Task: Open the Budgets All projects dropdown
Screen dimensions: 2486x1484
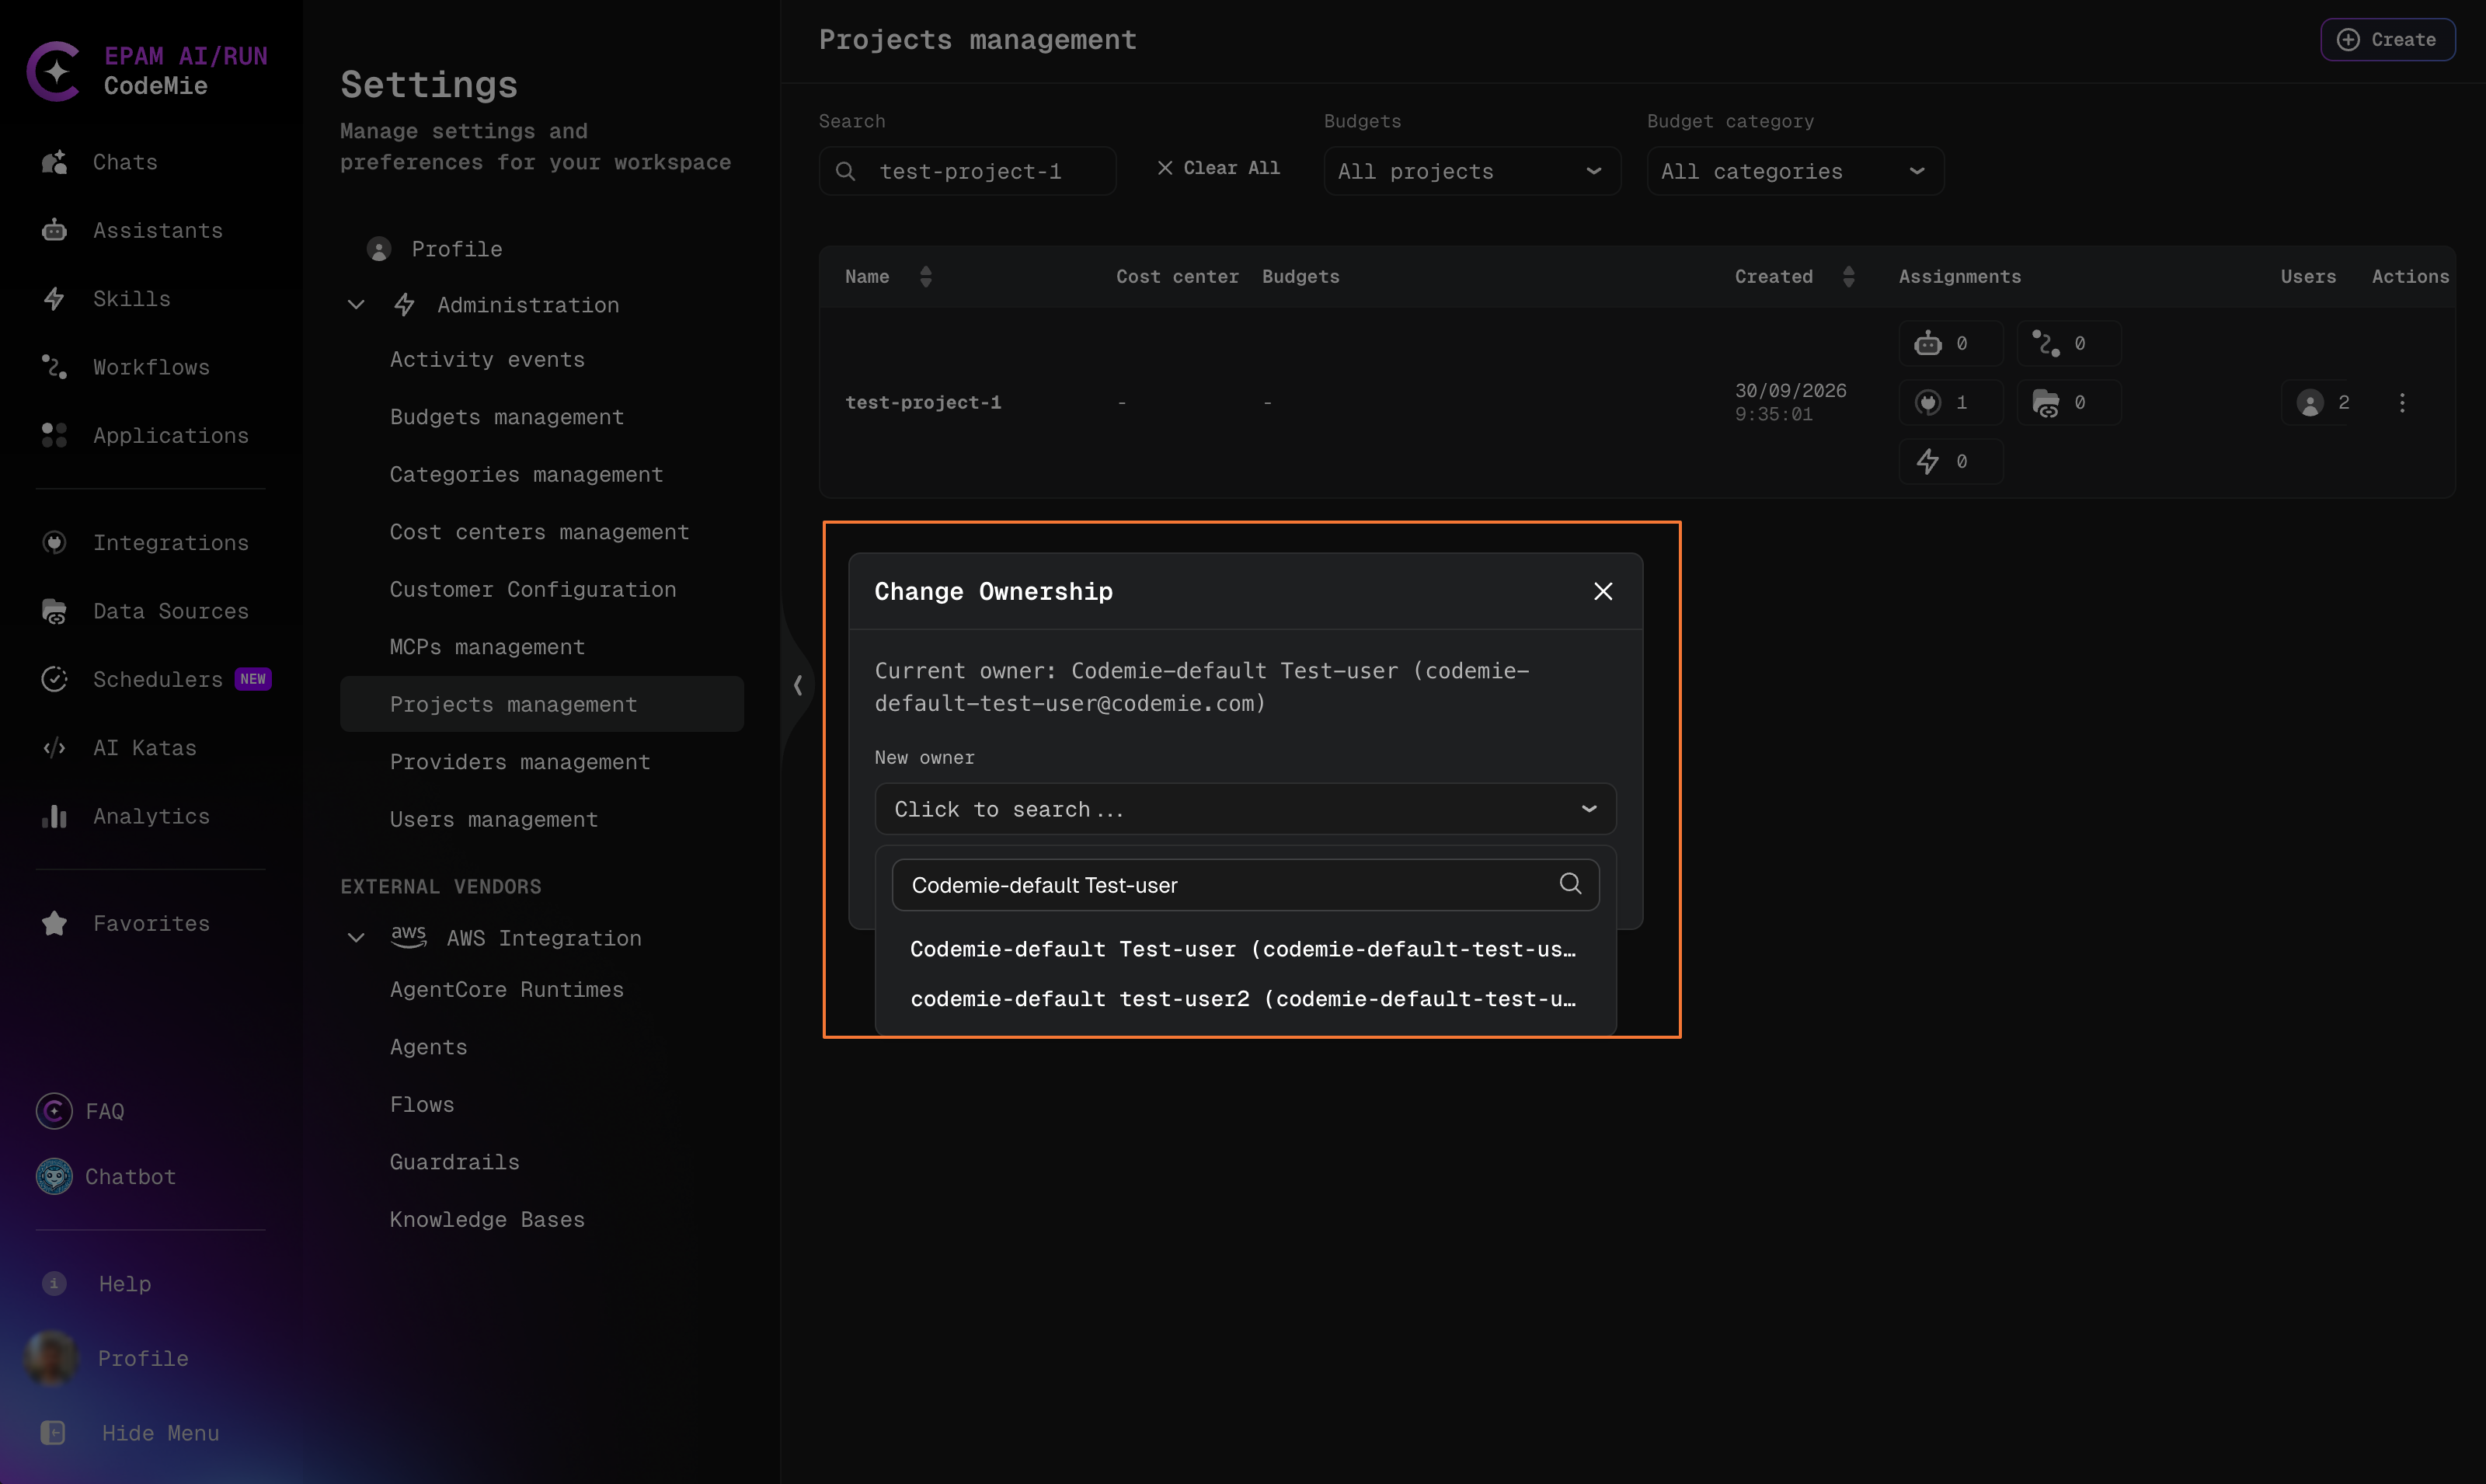Action: [x=1471, y=171]
